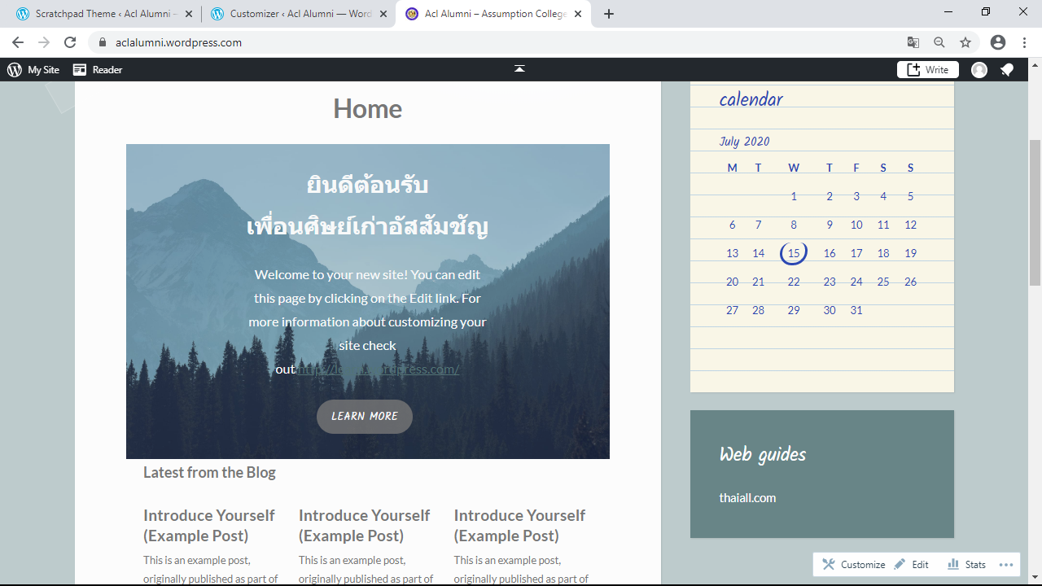The width and height of the screenshot is (1042, 586).
Task: Expand the three-dot actions bar menu
Action: 1005,565
